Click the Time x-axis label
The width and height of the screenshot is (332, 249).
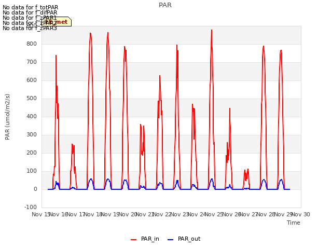point(294,223)
